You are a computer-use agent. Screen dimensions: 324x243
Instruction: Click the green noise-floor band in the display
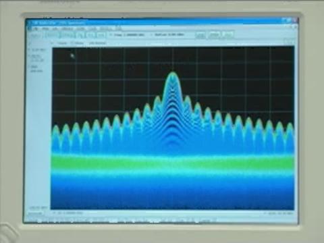tap(173, 163)
